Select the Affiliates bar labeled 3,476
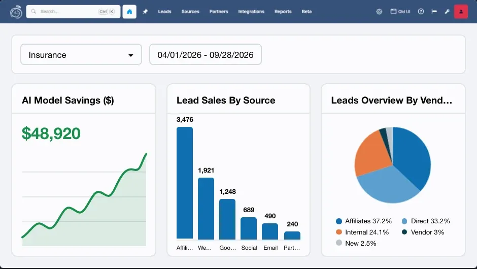Screen dimensions: 477x269 point(185,183)
